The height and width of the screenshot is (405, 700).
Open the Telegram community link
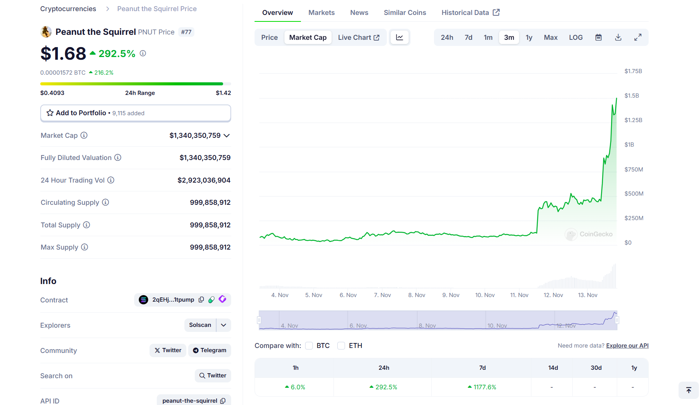point(210,350)
